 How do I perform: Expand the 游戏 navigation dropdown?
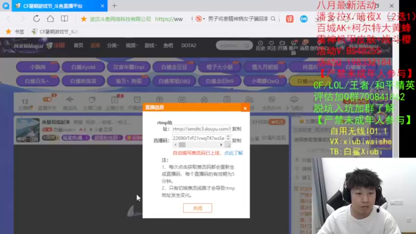point(150,46)
